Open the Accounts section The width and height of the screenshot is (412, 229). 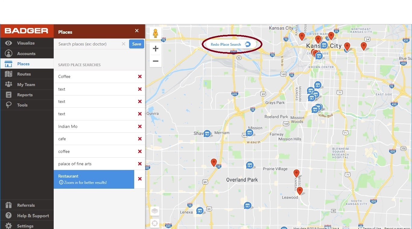(x=27, y=54)
